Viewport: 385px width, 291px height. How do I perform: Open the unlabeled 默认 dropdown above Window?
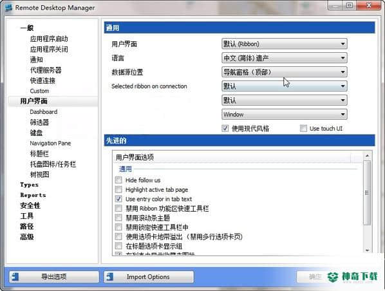click(x=285, y=100)
